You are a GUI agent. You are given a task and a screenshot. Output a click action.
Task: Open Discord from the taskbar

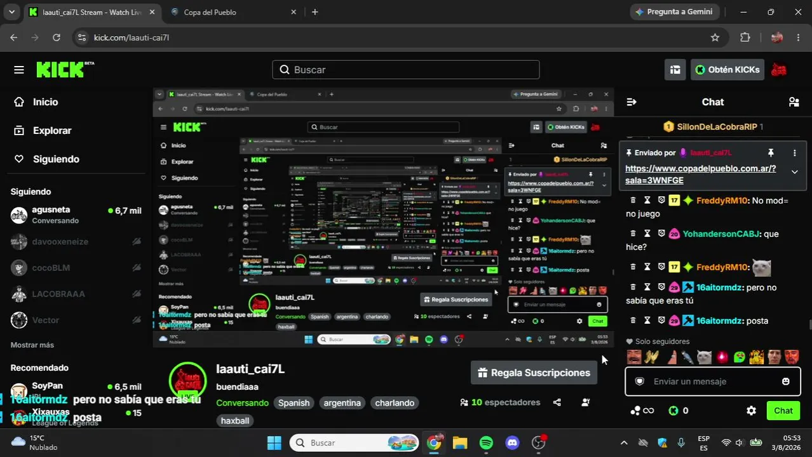point(513,443)
